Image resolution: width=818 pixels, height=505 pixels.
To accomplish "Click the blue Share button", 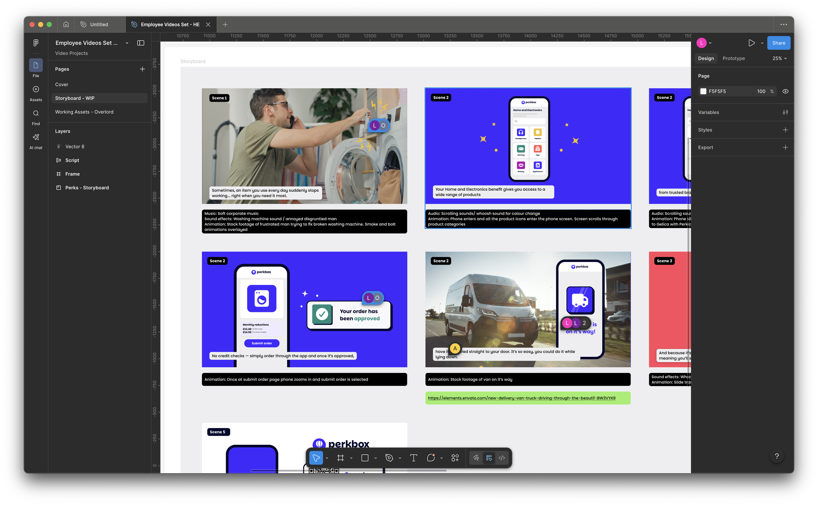I will (x=778, y=43).
